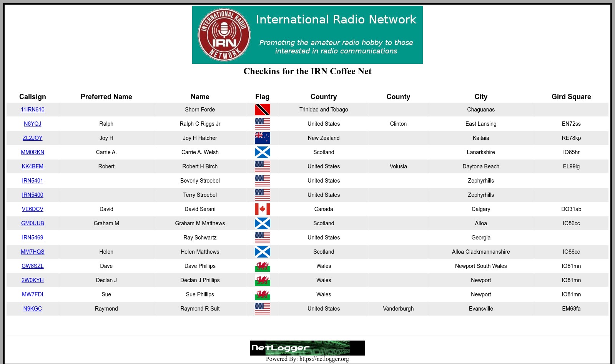Follow the ZL2JOY callsign link
The image size is (615, 364).
[x=33, y=138]
